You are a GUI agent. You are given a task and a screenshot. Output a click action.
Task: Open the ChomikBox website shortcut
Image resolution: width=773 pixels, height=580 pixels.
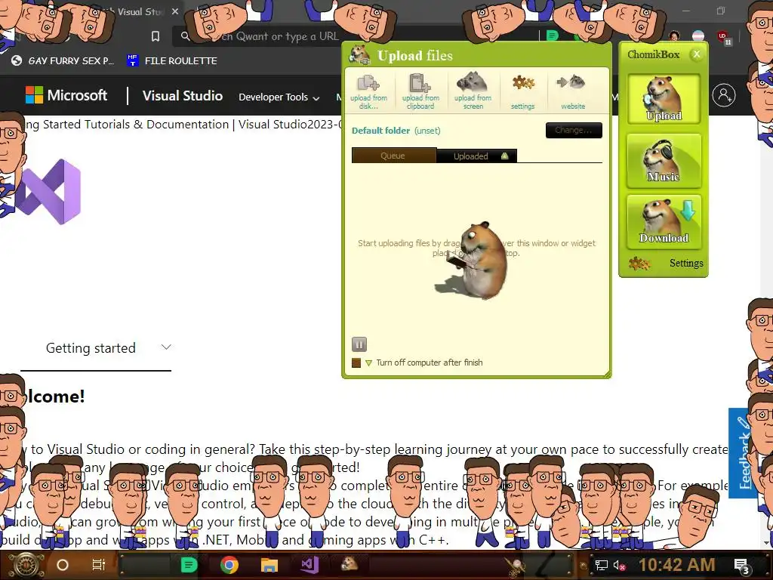pyautogui.click(x=572, y=91)
